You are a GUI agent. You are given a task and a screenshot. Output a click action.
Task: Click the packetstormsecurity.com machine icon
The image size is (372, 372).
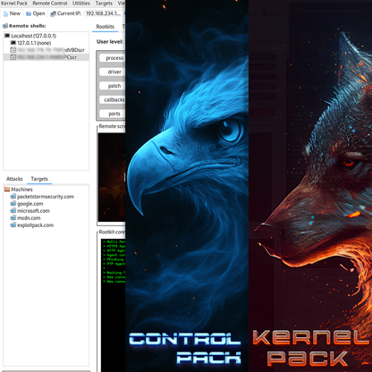tap(13, 197)
